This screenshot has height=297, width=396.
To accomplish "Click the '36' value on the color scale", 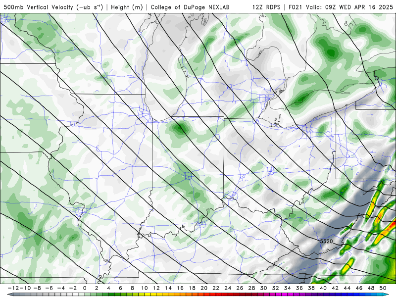I will pyautogui.click(x=299, y=288).
